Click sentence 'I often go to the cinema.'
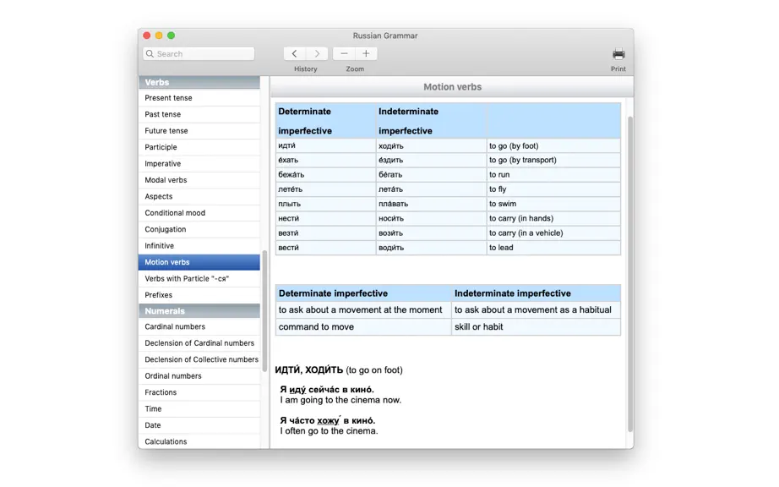Viewport: 779px width, 487px height. pyautogui.click(x=329, y=431)
